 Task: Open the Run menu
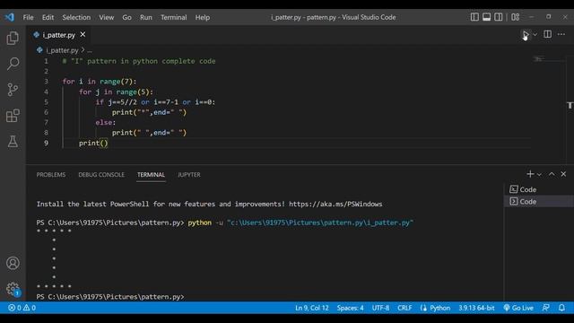click(145, 17)
